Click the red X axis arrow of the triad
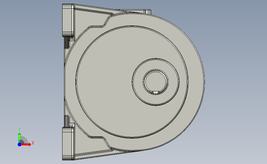Screen dimensions: 267x164 [x=26, y=144]
